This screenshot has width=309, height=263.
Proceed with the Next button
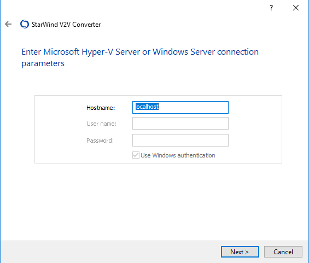coord(240,252)
